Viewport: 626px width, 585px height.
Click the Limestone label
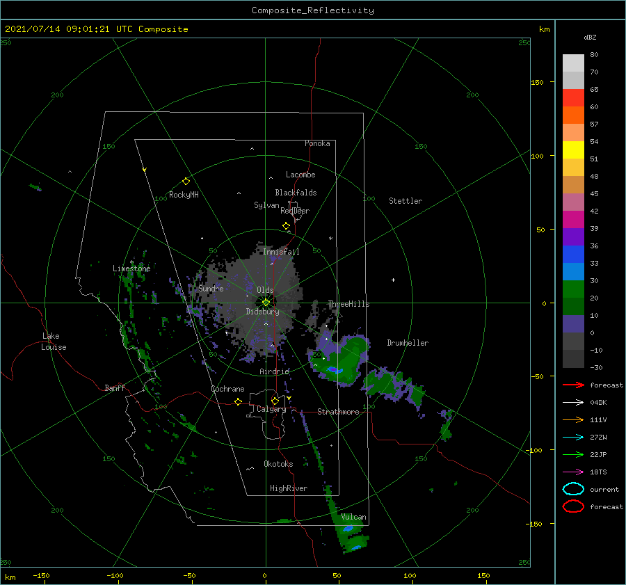pyautogui.click(x=131, y=269)
